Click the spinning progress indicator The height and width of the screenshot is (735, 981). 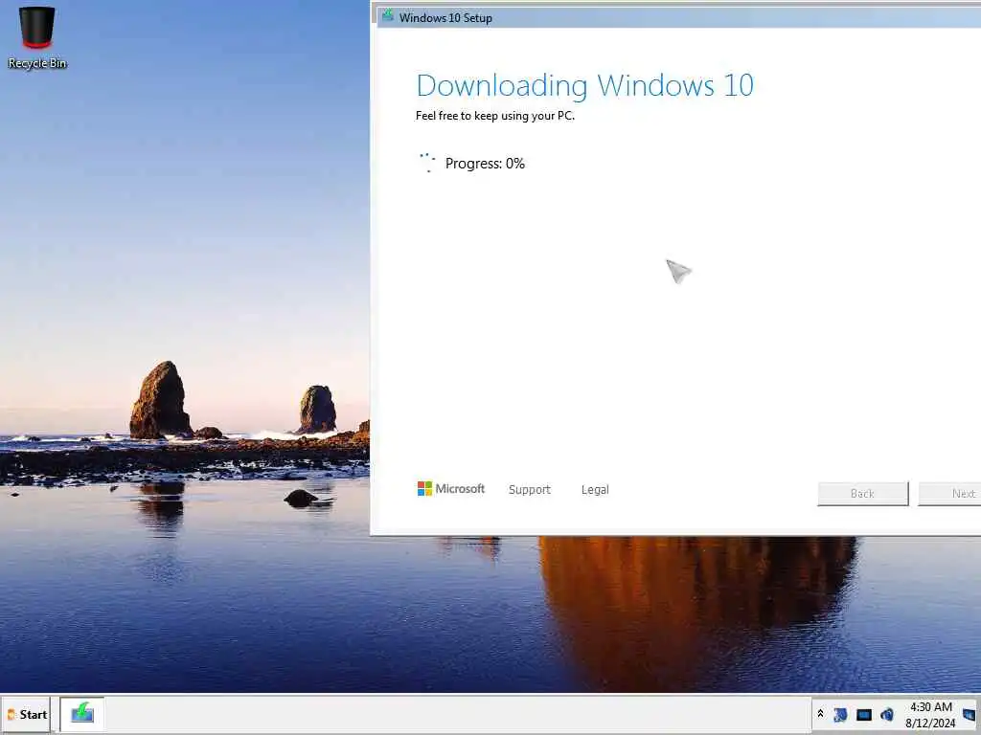pos(427,163)
